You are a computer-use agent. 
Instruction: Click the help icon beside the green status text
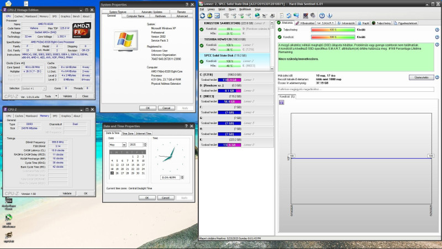(x=437, y=45)
